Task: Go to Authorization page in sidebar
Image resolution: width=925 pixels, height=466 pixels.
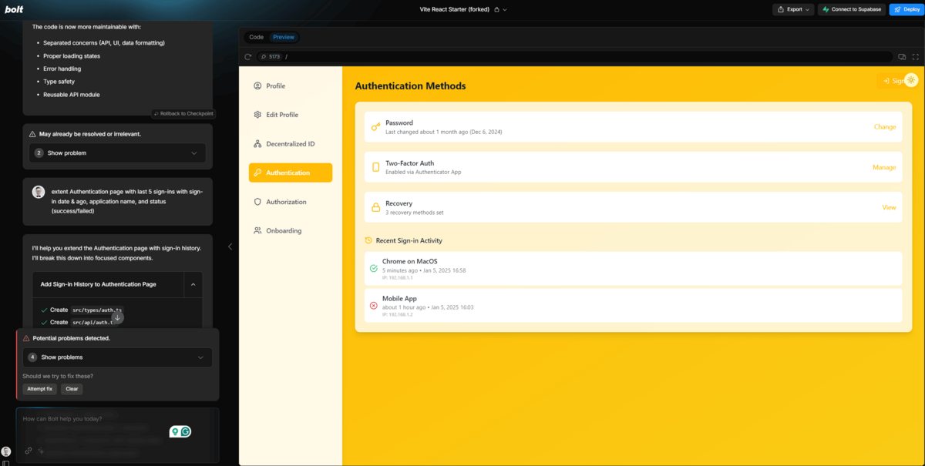Action: point(286,202)
